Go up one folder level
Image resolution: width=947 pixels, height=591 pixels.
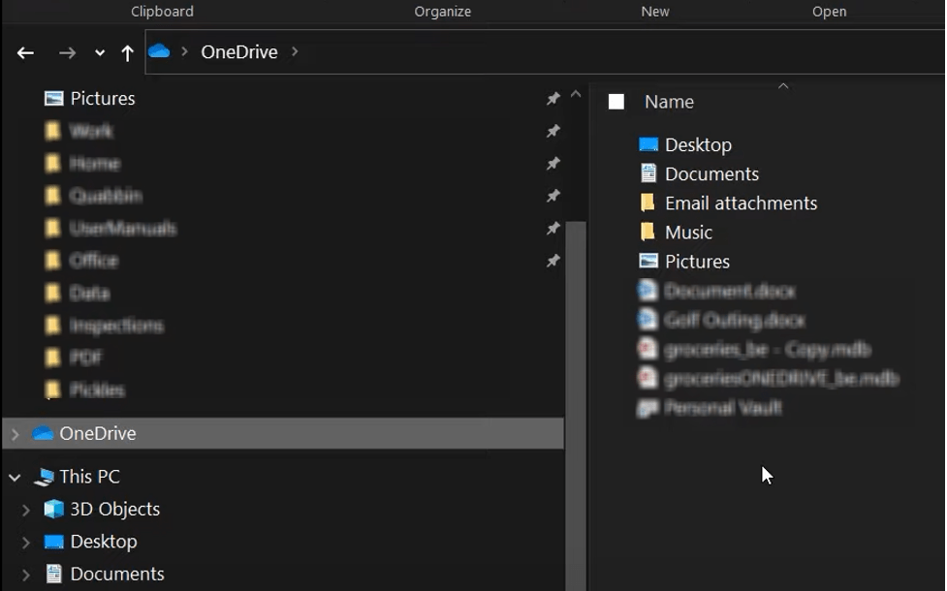point(127,53)
